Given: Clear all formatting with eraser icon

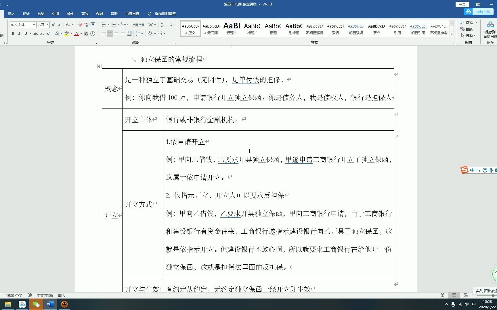Looking at the screenshot, I should coord(80,25).
